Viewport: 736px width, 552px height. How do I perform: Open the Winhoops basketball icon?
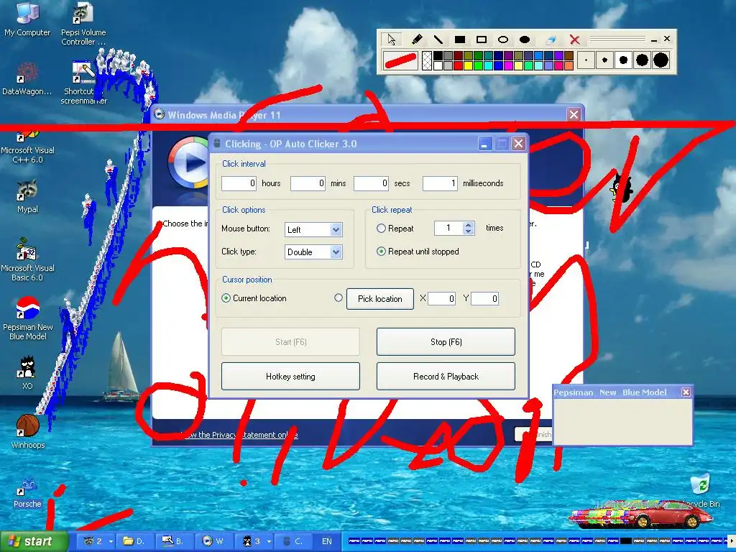point(27,432)
